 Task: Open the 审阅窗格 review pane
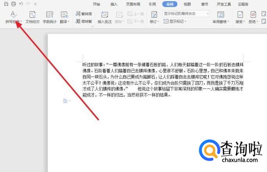click(221, 17)
